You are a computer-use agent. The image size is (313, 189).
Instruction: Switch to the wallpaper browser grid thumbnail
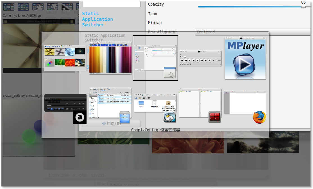[65, 58]
